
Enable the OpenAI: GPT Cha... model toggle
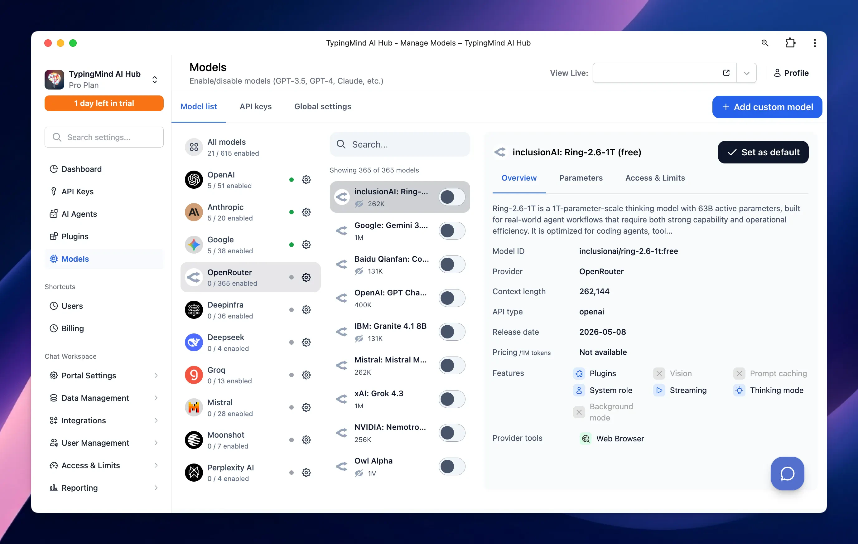tap(452, 298)
